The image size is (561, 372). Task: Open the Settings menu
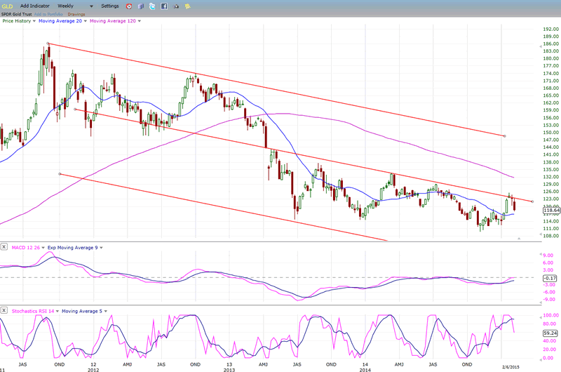(110, 6)
